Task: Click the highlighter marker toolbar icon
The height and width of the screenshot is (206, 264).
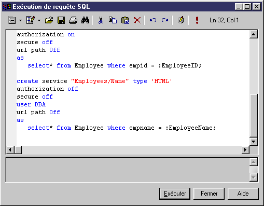Action: [x=180, y=20]
